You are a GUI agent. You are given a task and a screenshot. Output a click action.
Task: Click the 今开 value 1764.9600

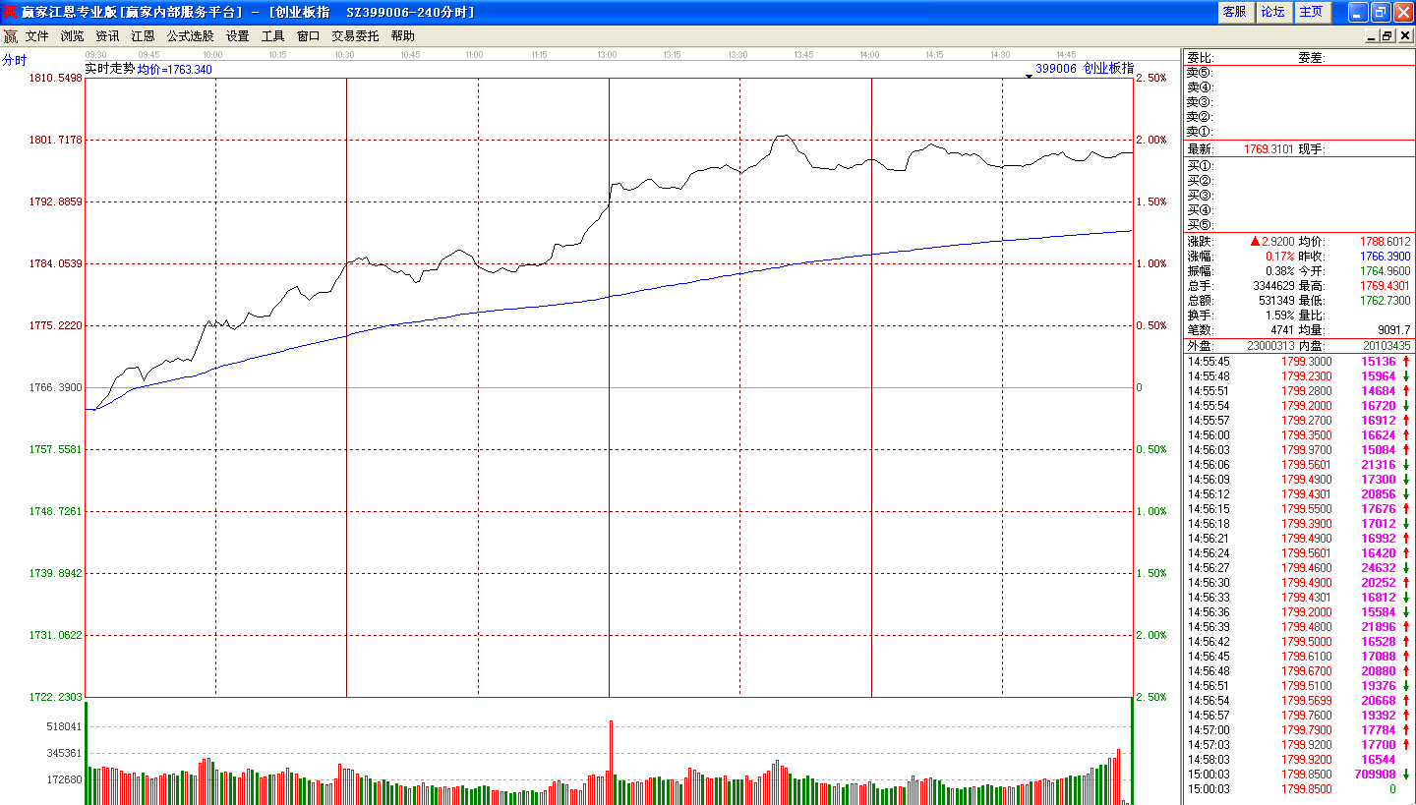[x=1385, y=270]
